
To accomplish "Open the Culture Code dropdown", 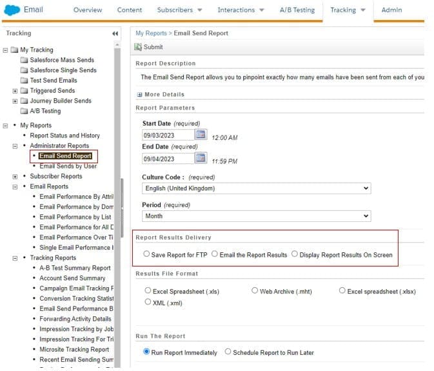I will pyautogui.click(x=257, y=188).
